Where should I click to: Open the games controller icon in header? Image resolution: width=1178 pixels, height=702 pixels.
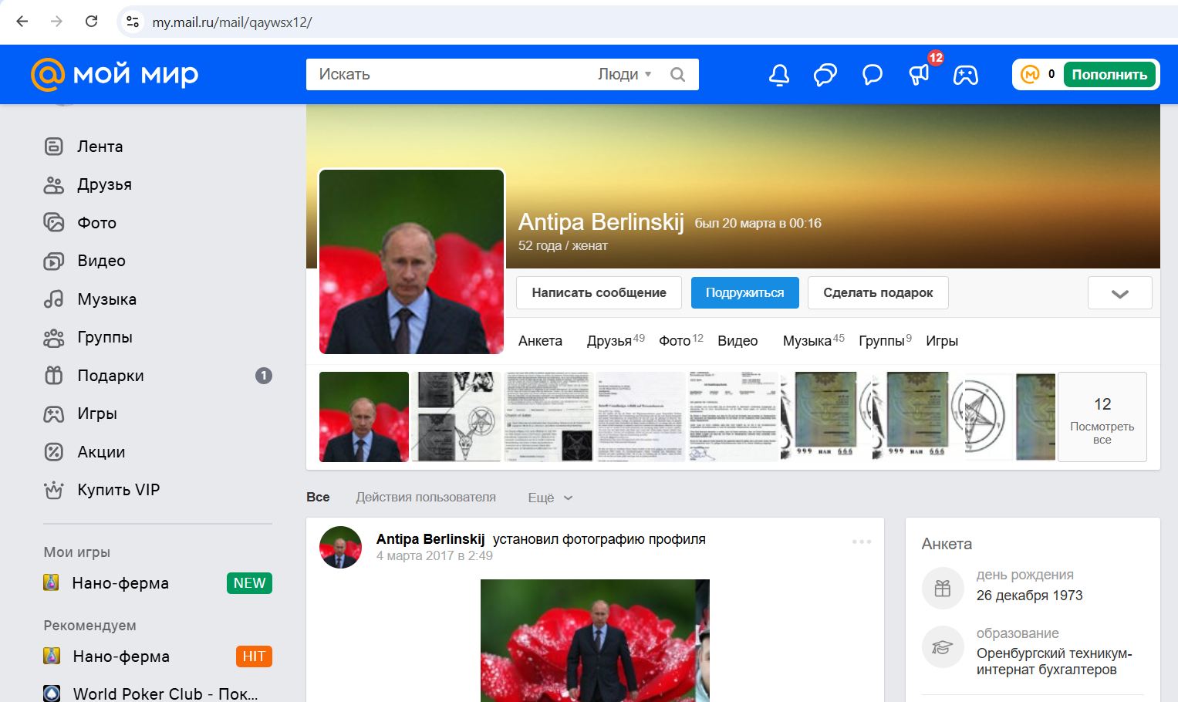click(x=966, y=75)
